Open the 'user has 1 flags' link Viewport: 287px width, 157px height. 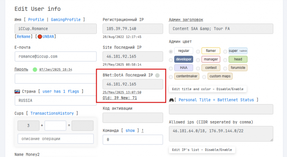(61, 92)
